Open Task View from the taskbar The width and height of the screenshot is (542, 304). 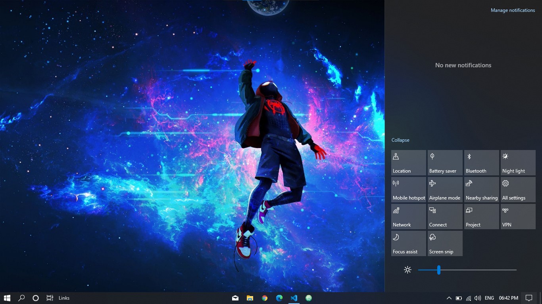[50, 298]
